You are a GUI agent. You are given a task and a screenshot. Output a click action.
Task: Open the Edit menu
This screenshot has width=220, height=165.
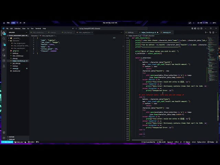tap(11, 29)
